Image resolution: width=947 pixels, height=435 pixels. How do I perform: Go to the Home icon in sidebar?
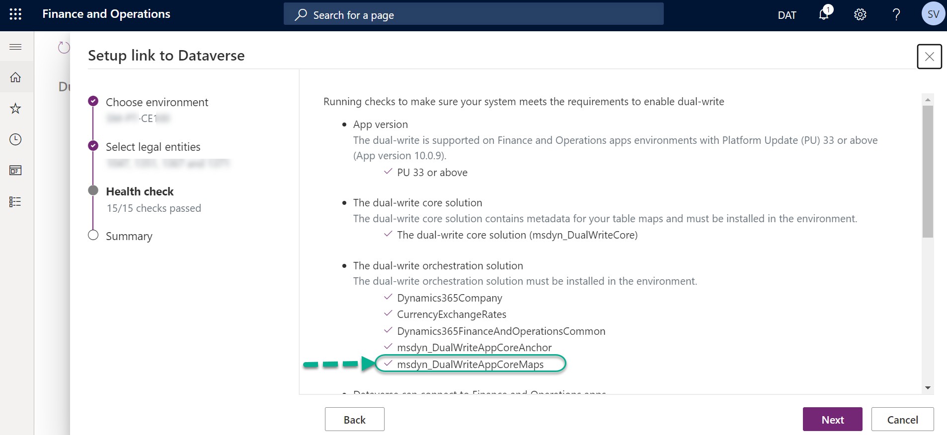pos(15,77)
